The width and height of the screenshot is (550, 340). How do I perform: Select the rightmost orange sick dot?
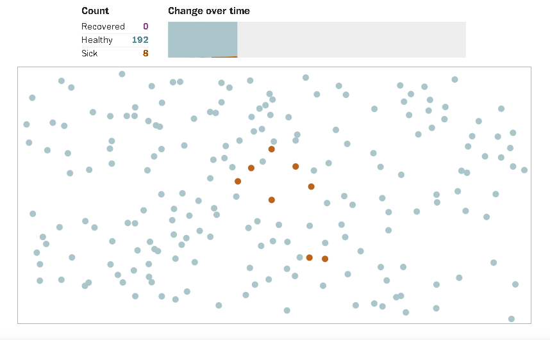[325, 259]
